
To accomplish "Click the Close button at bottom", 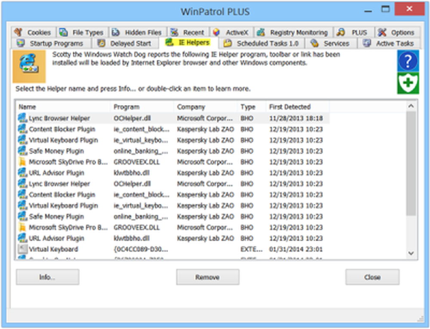I will tap(372, 277).
